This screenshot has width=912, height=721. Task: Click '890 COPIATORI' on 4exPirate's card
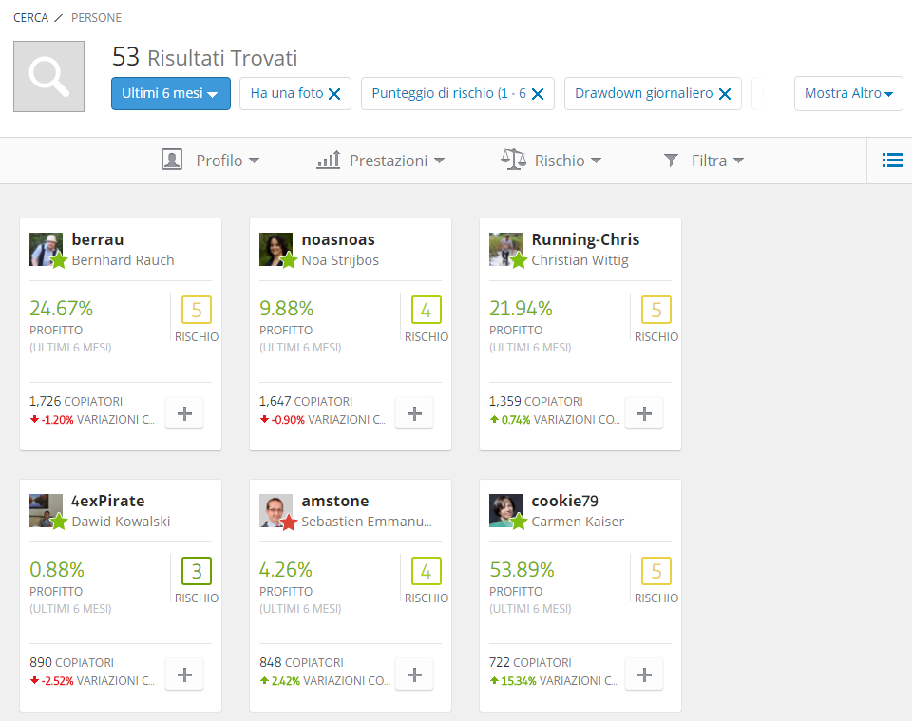click(71, 662)
